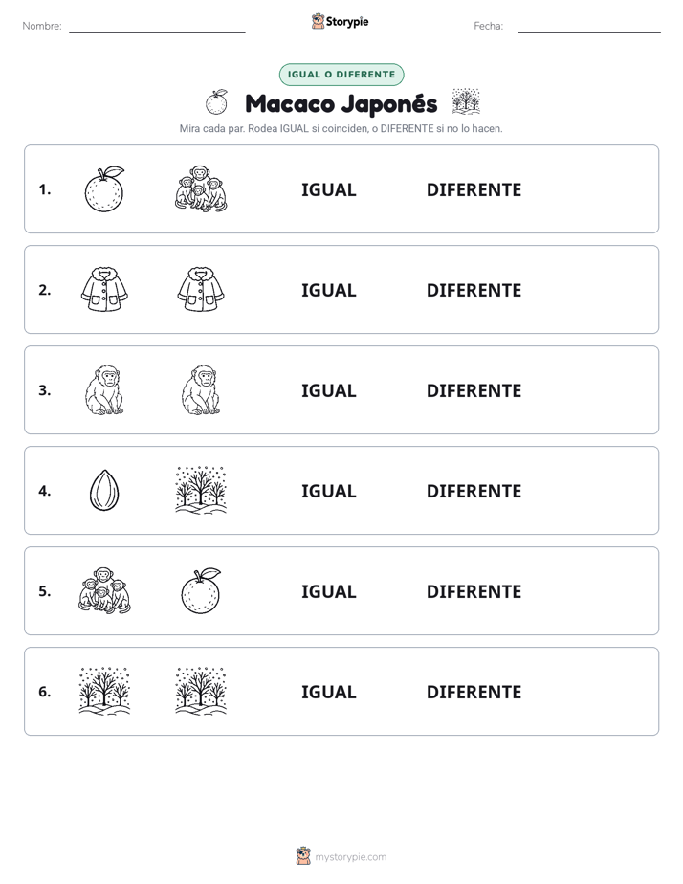The height and width of the screenshot is (884, 683).
Task: Select the left coat image in row 2
Action: tap(104, 289)
